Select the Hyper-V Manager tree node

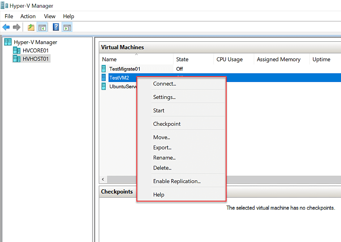click(x=36, y=42)
